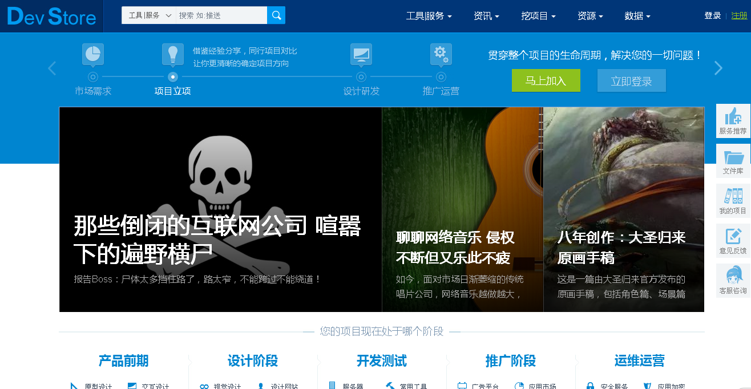The width and height of the screenshot is (751, 389).
Task: Click the slogan 贯穿整个项目的生命周期
Action: [595, 55]
